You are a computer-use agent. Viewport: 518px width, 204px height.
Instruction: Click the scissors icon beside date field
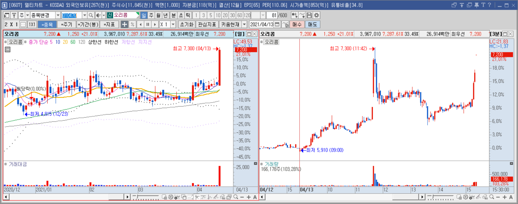click(285, 24)
